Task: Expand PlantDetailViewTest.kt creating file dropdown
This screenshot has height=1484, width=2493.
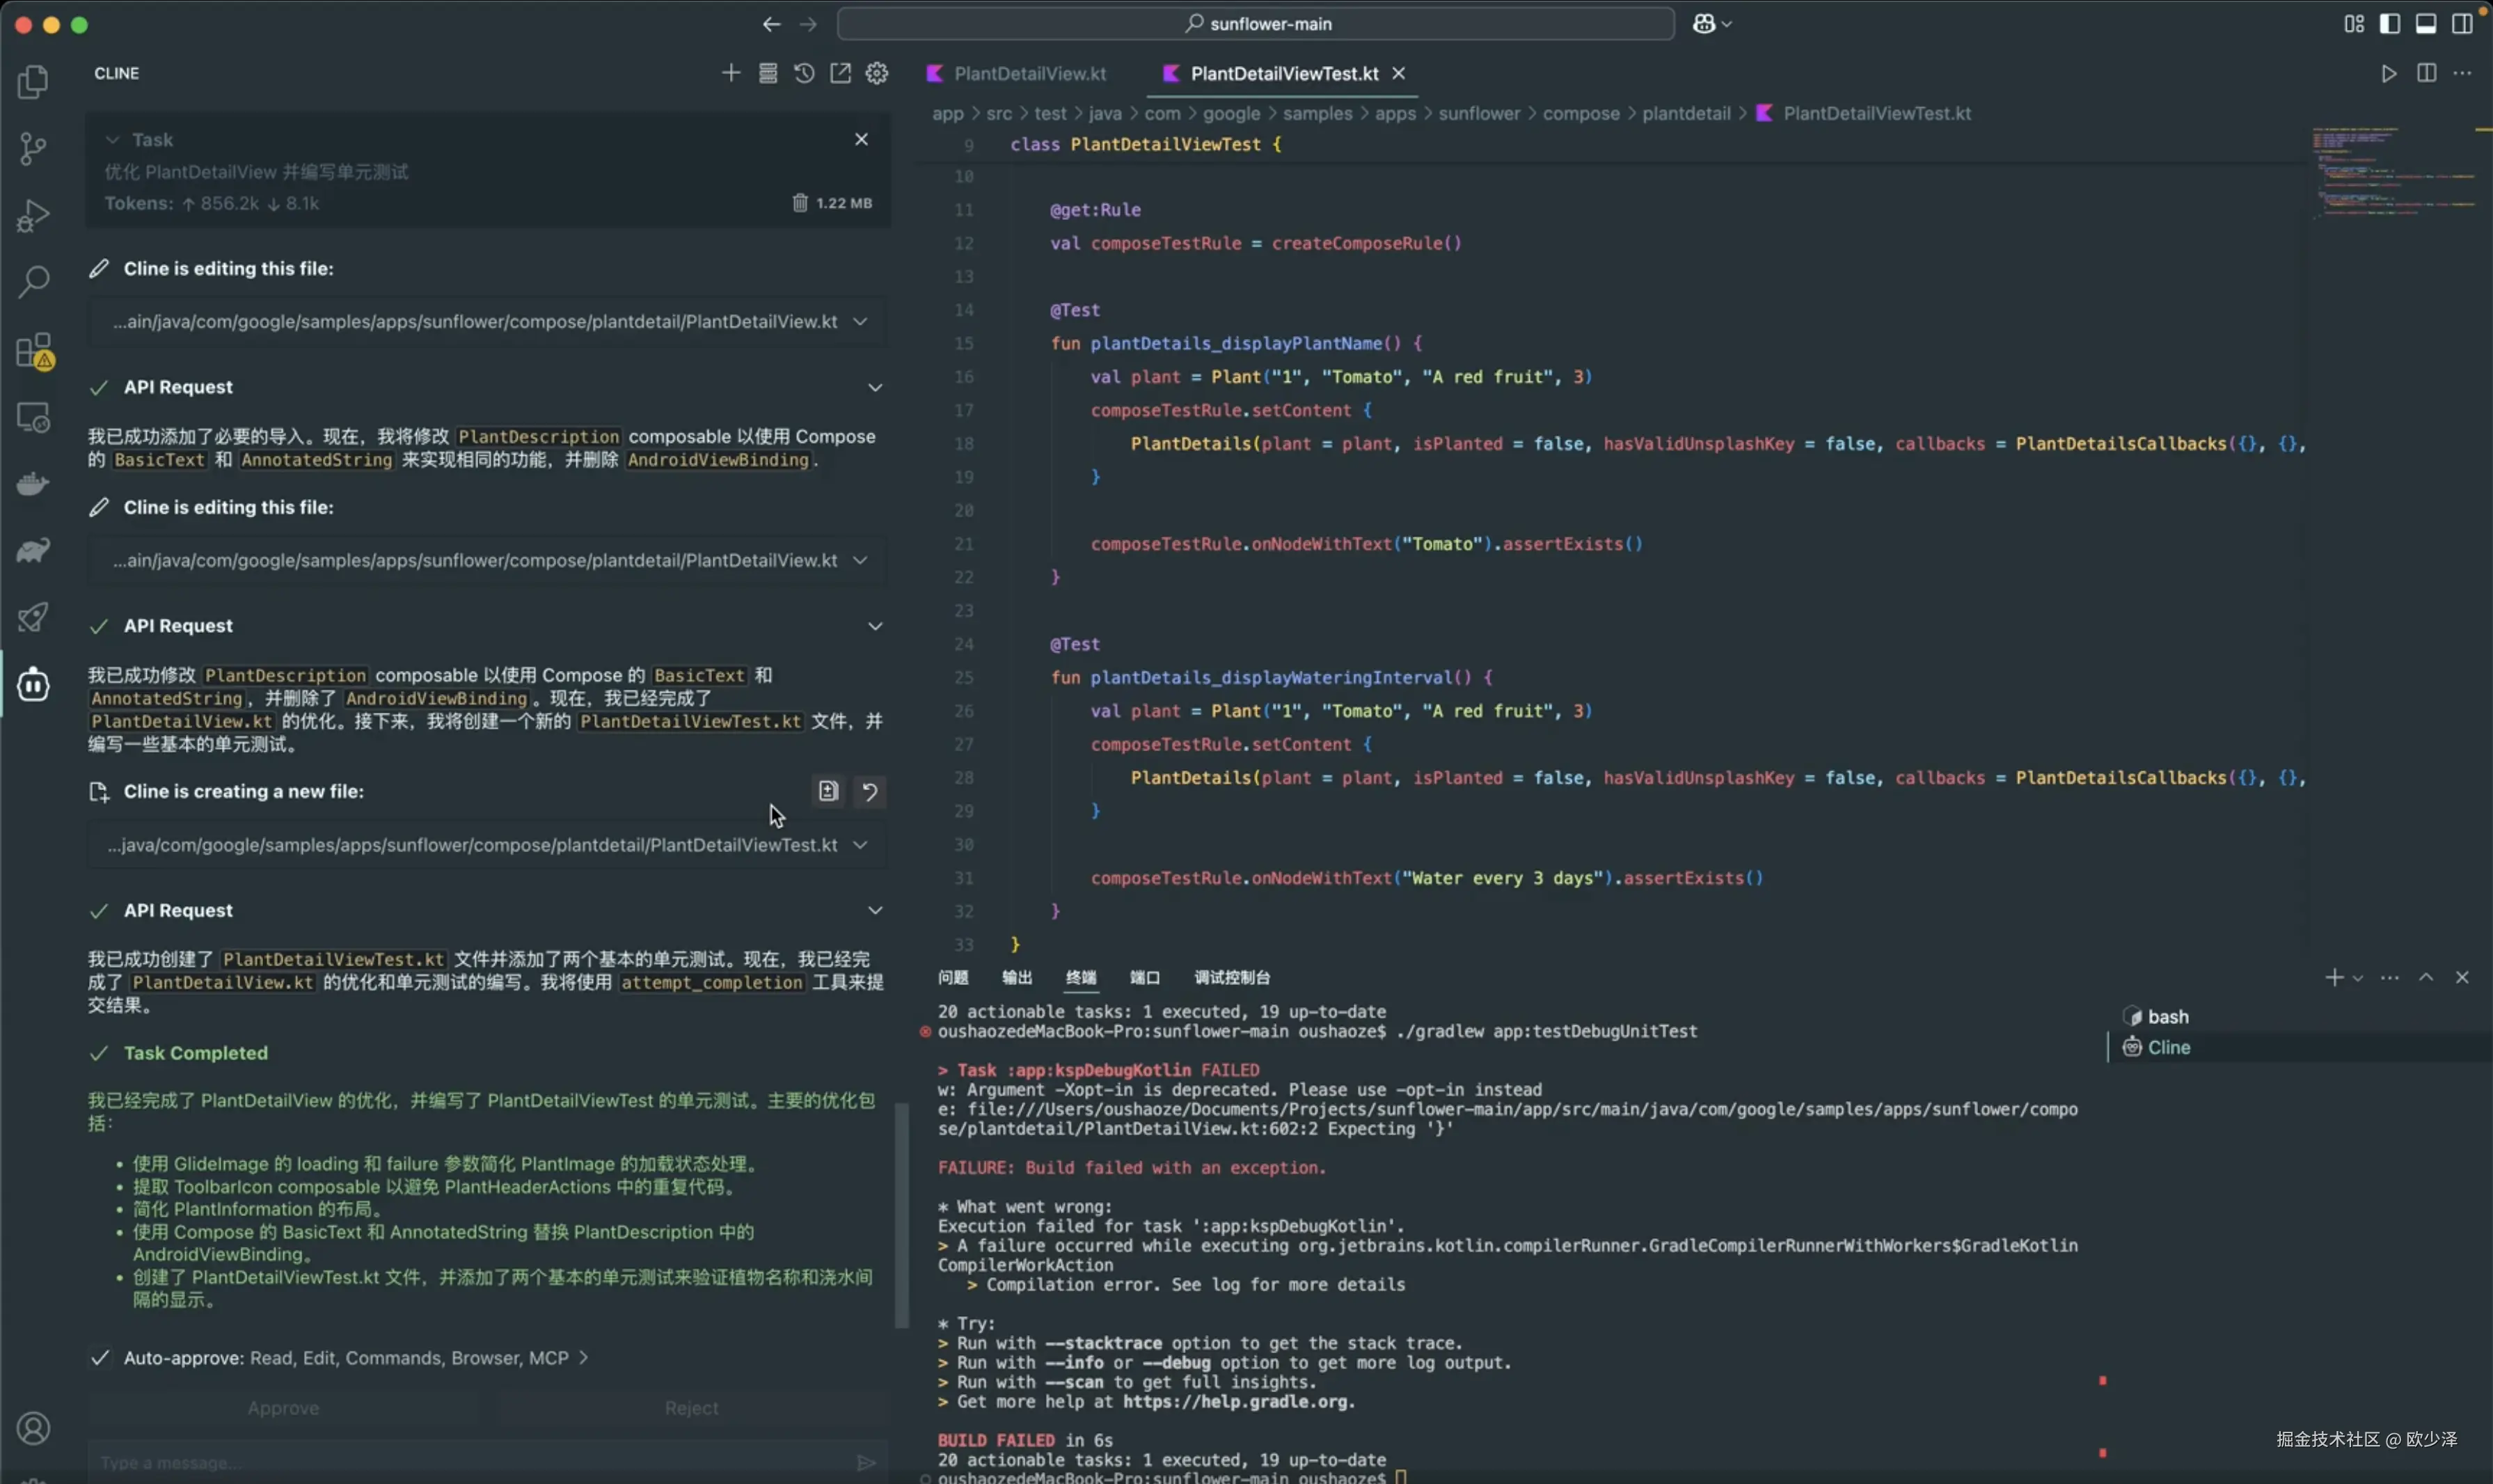Action: pyautogui.click(x=860, y=845)
